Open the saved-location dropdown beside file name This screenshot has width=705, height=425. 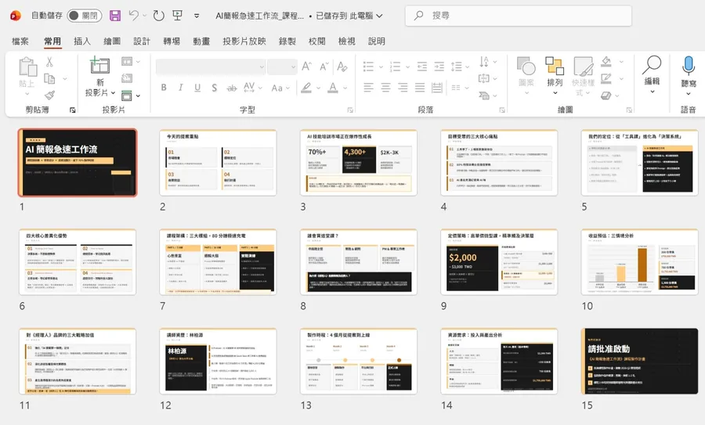pos(379,16)
